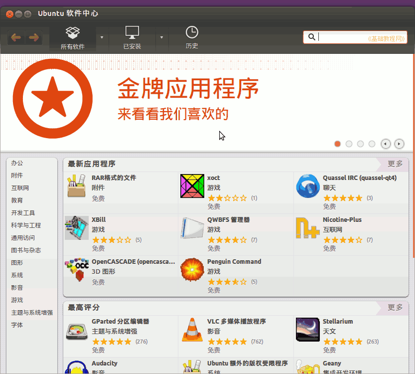This screenshot has width=415, height=374.
Task: Open the XBill app title
Action: pyautogui.click(x=99, y=219)
